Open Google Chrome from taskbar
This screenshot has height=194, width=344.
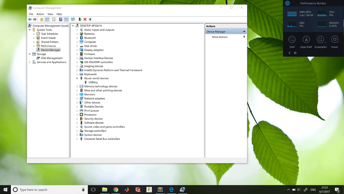tap(116, 190)
